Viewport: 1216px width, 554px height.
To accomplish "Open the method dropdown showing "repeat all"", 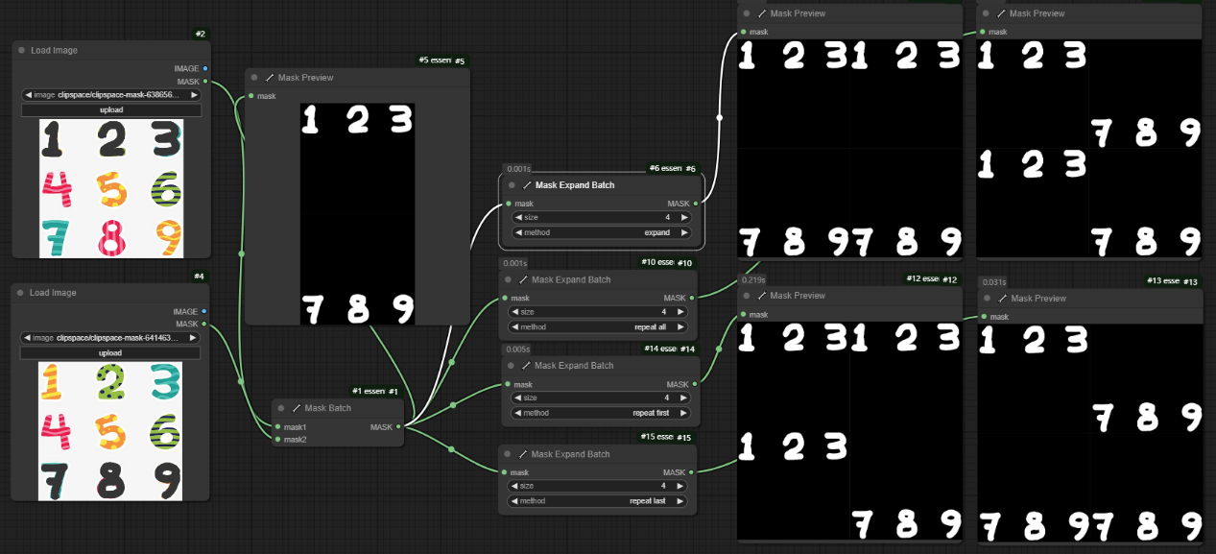I will [x=601, y=326].
